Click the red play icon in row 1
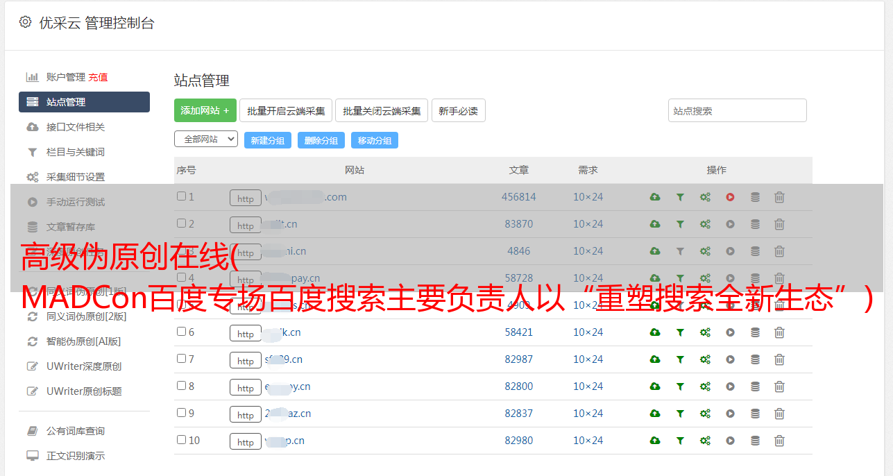The image size is (893, 476). [730, 197]
